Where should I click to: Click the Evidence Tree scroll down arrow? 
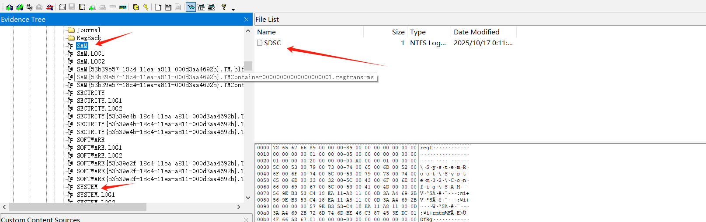(248, 197)
